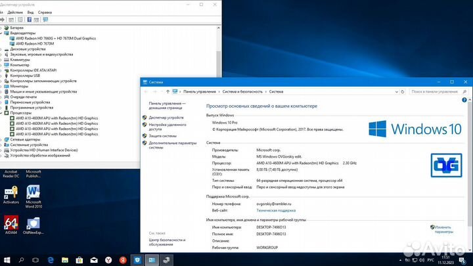Select Мыши и иные указывающие устройства
This screenshot has width=473, height=266.
[x=43, y=92]
